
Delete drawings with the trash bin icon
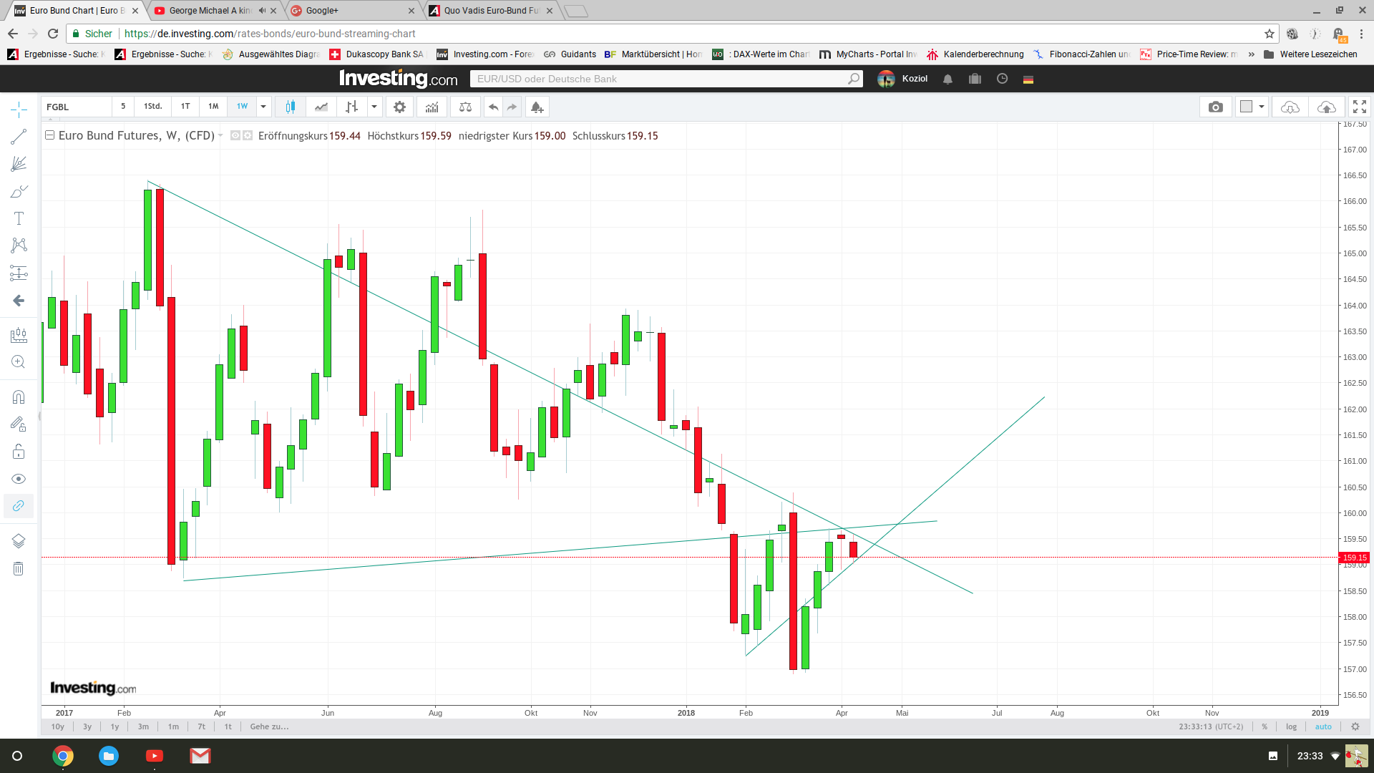pyautogui.click(x=19, y=568)
